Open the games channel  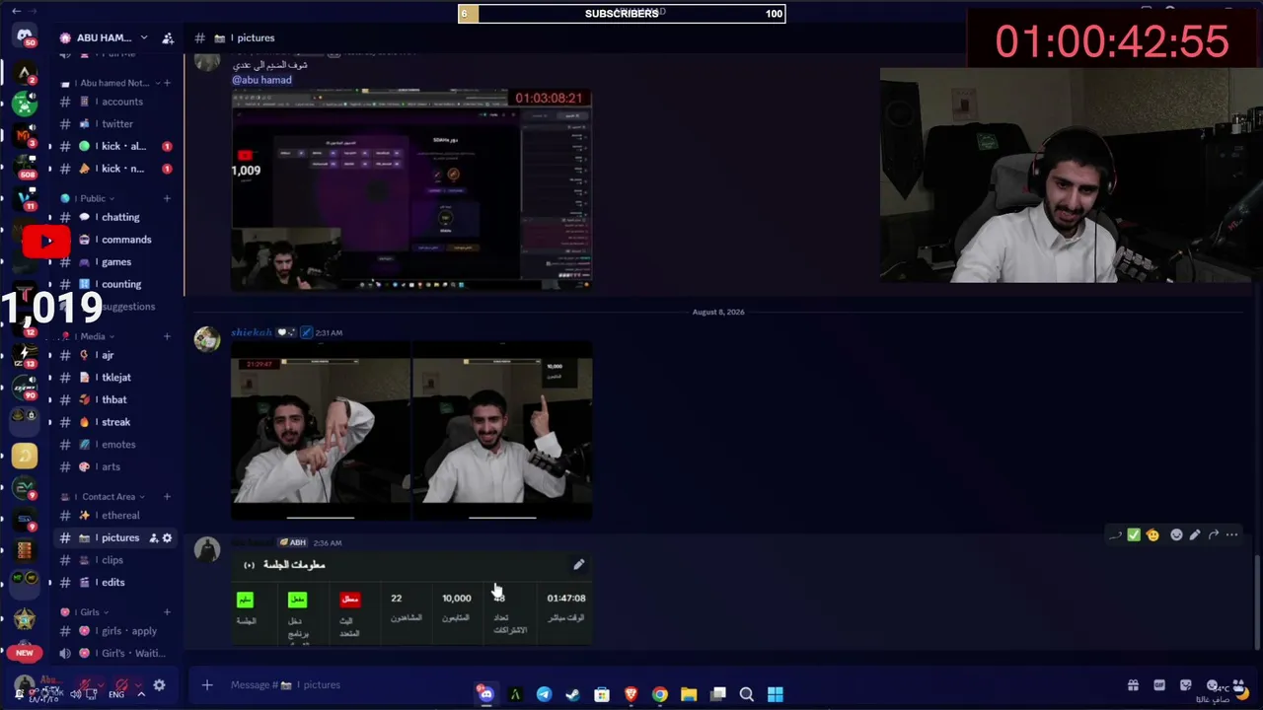(x=115, y=262)
